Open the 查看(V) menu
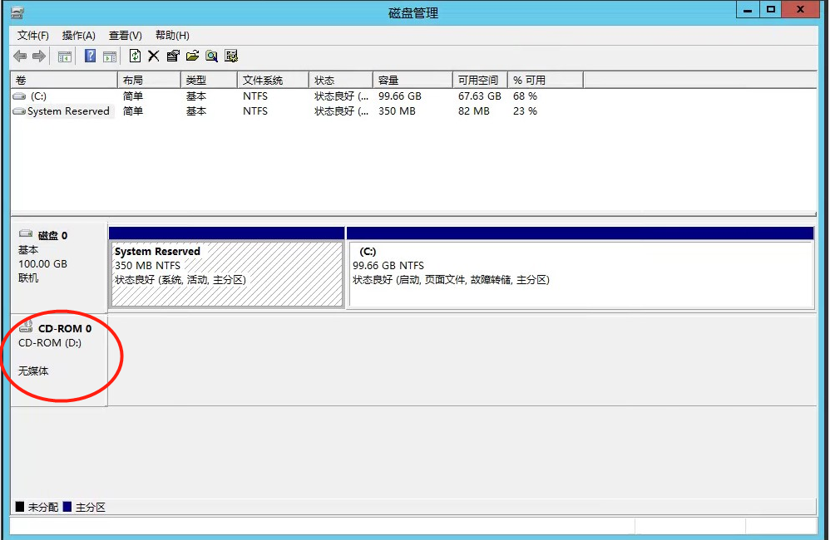The image size is (830, 540). pyautogui.click(x=126, y=36)
